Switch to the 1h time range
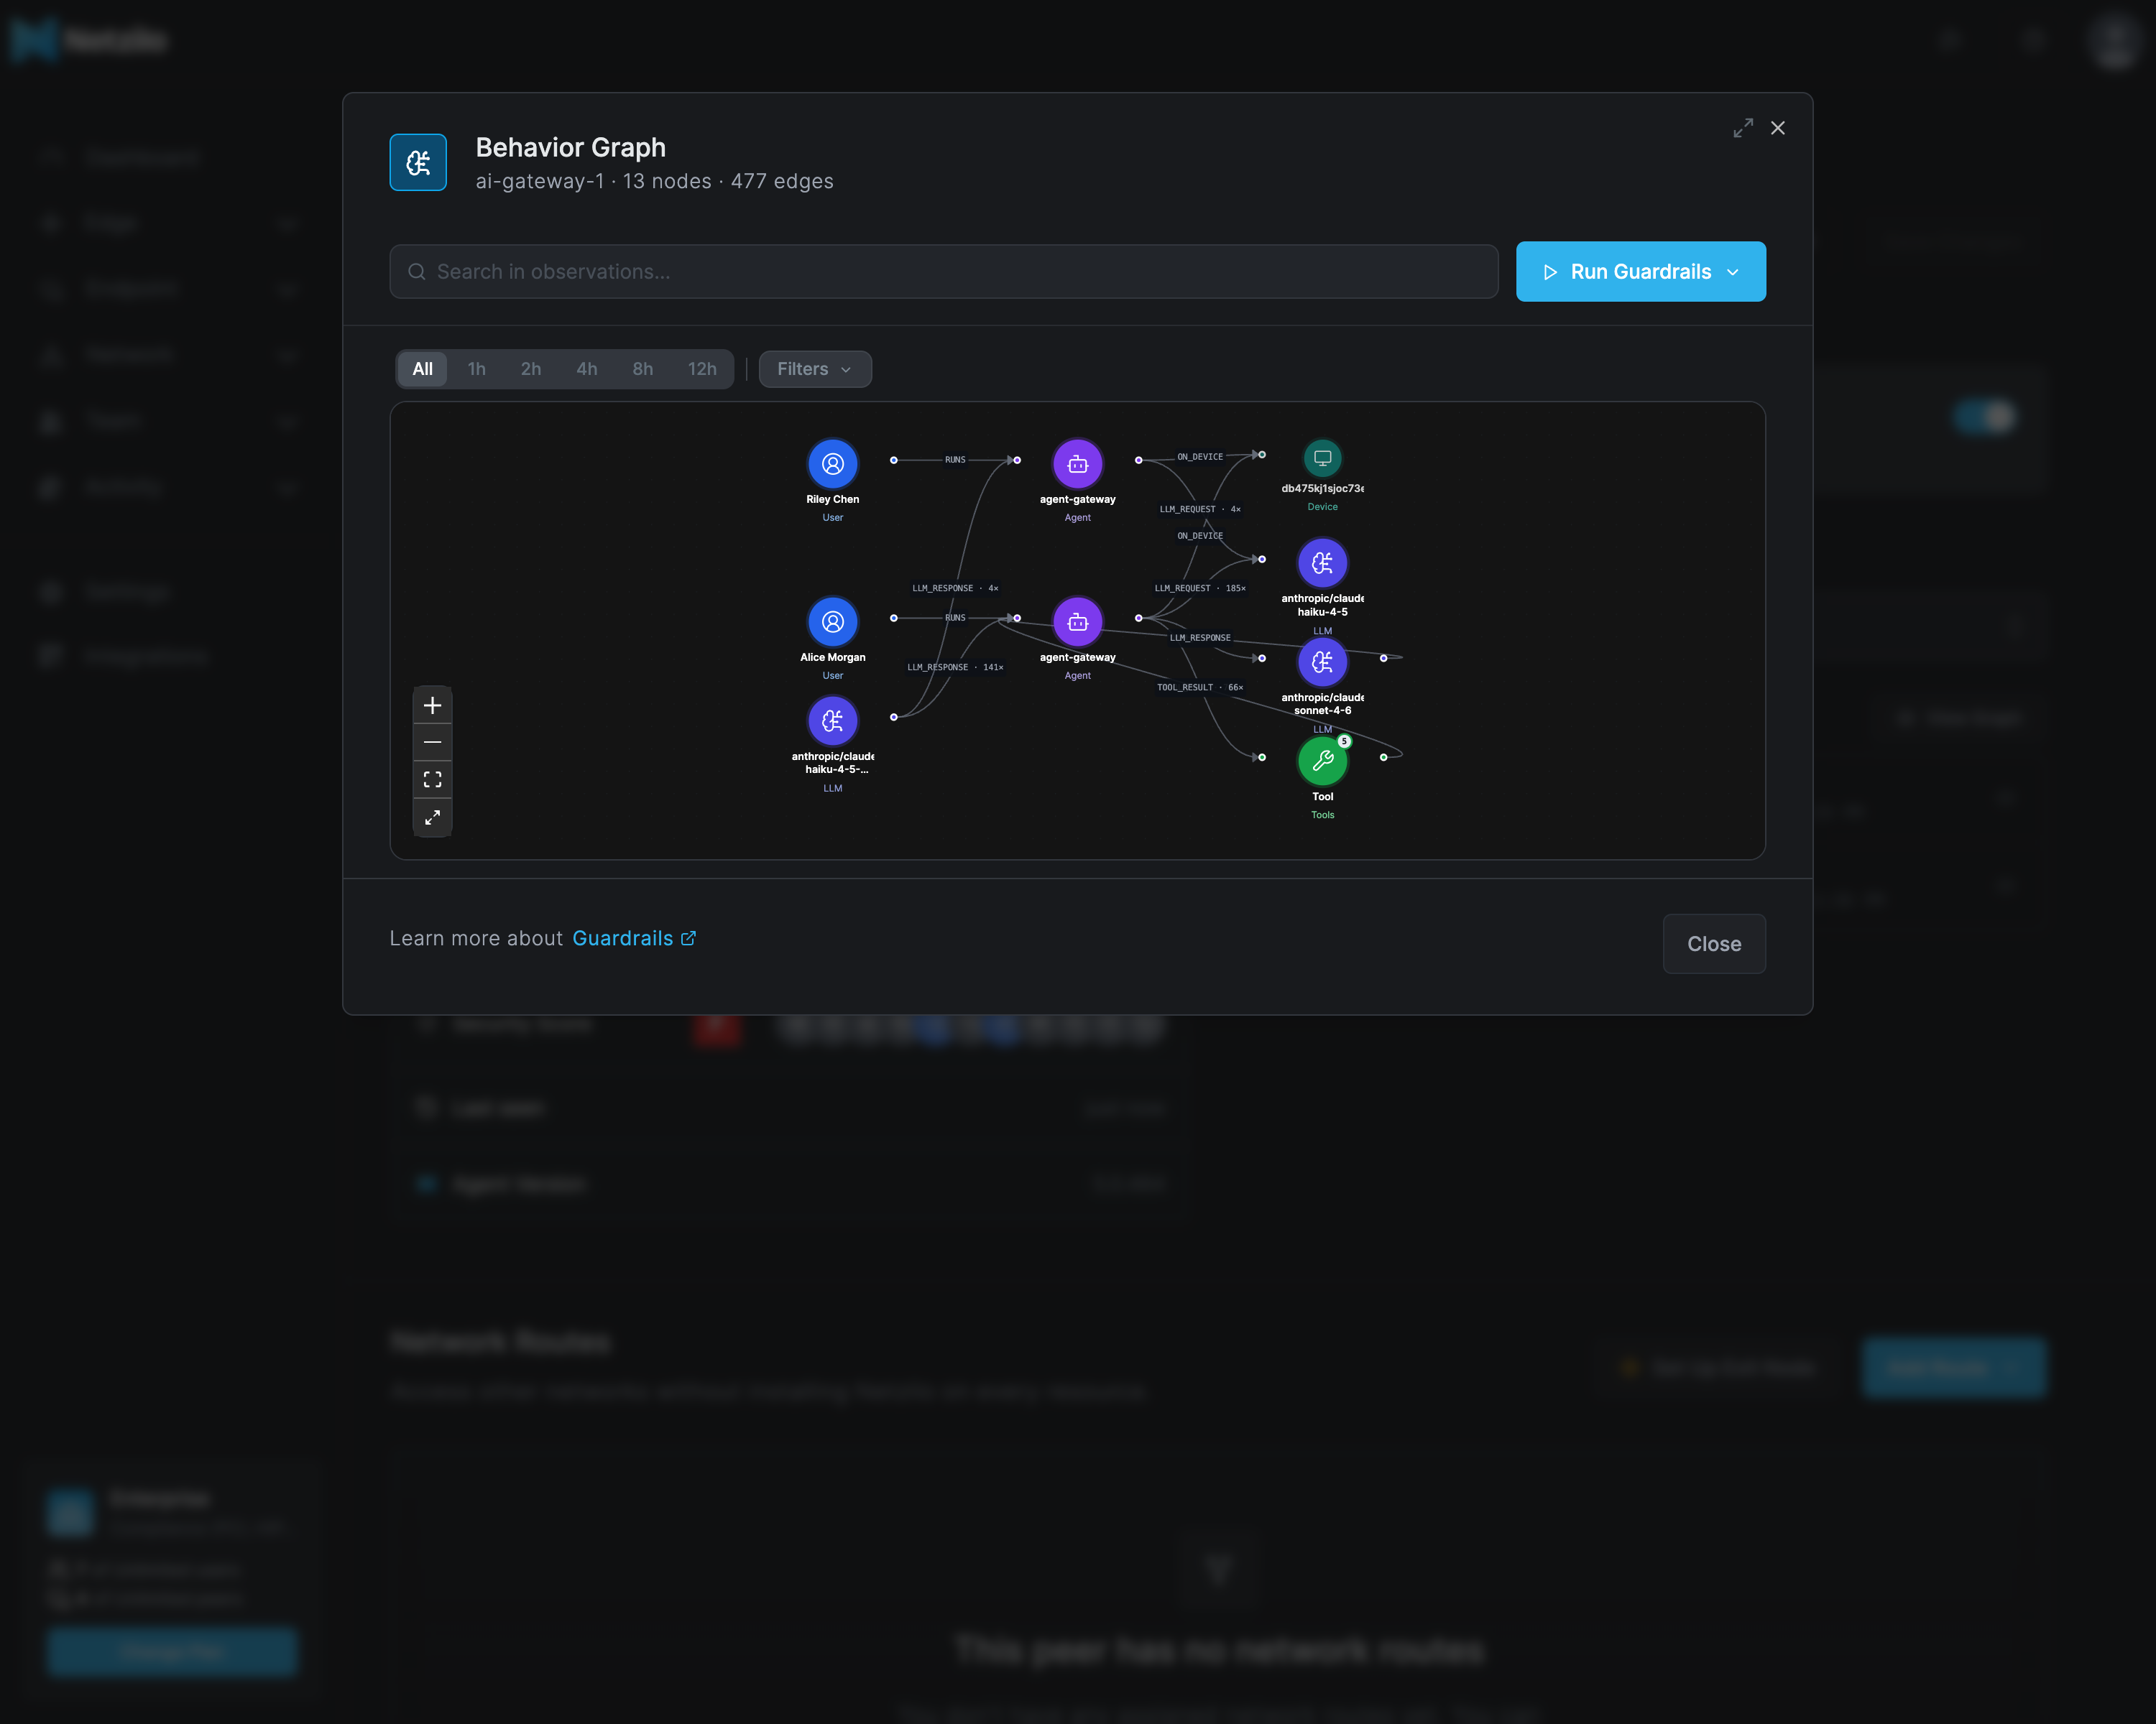 pos(477,369)
